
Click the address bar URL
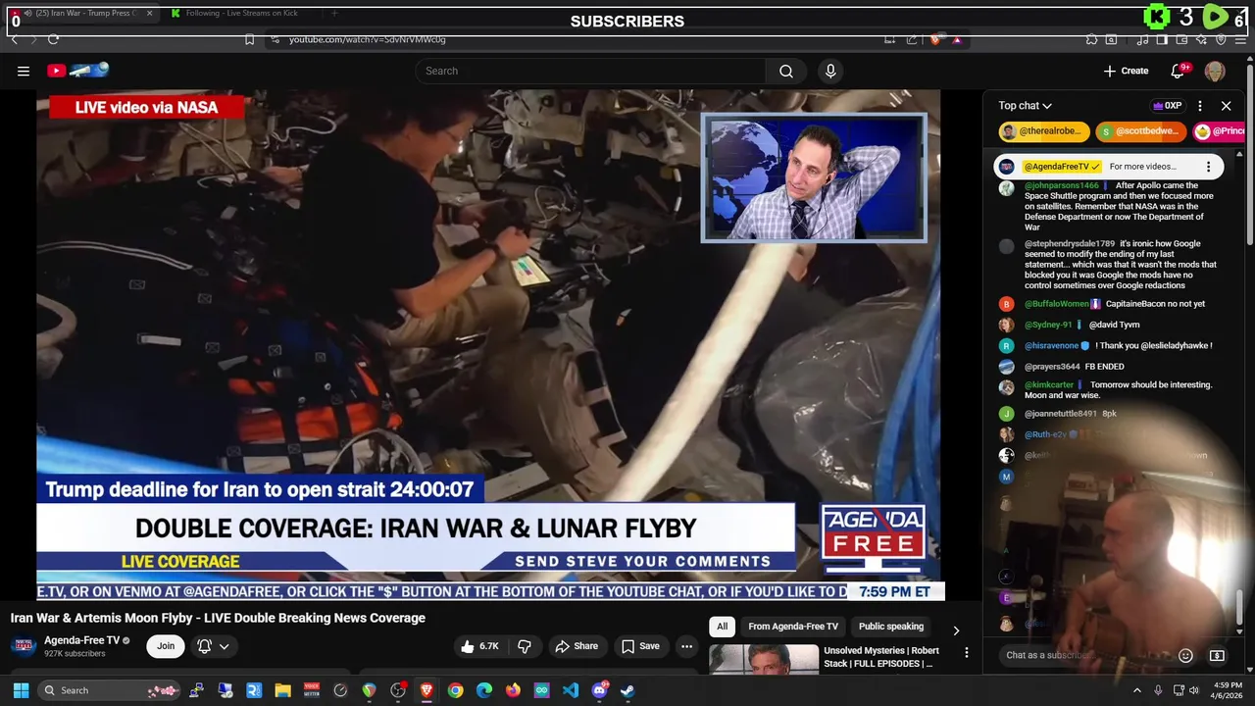coord(367,39)
